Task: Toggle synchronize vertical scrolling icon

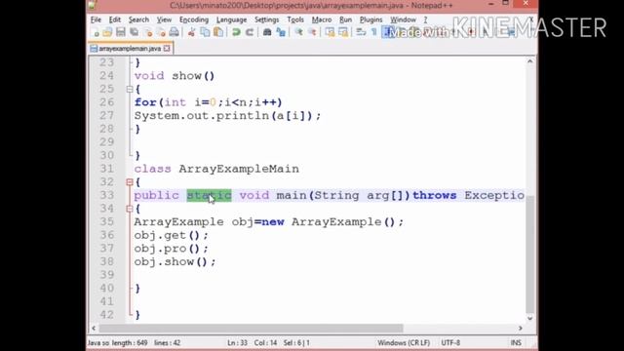Action: coord(330,32)
